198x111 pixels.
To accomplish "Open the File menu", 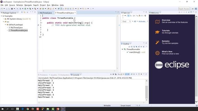I will (2, 5).
